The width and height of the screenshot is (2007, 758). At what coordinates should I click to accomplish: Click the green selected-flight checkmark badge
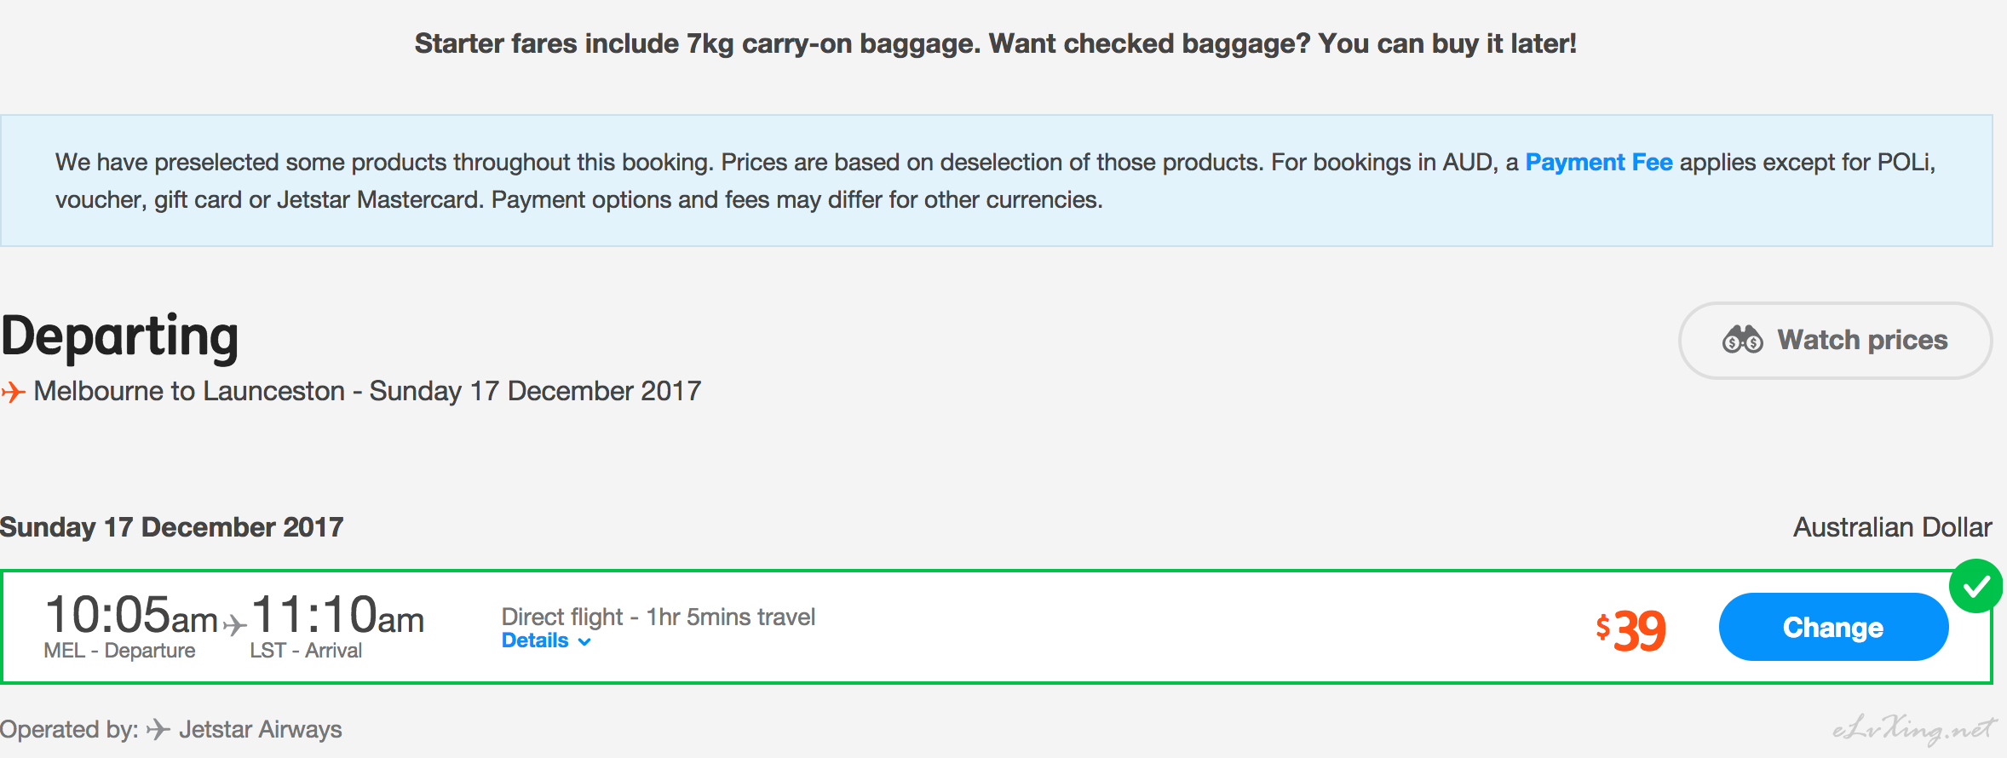coord(1976,586)
